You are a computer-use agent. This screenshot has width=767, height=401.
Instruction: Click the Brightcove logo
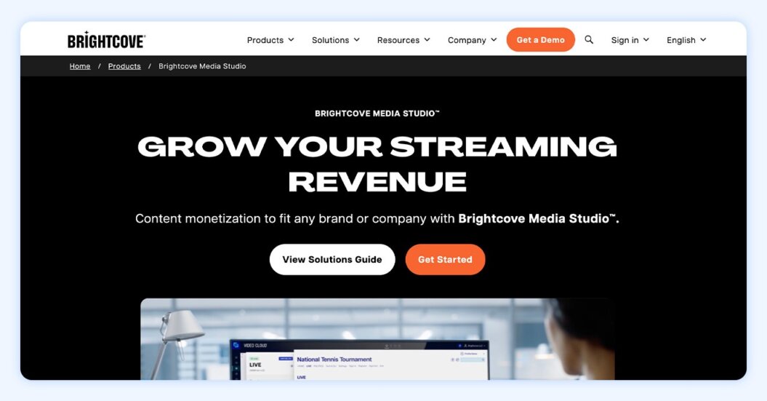106,40
